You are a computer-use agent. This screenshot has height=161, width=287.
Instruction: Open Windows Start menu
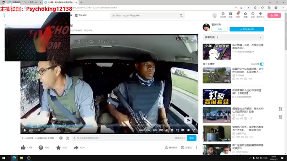4,158
